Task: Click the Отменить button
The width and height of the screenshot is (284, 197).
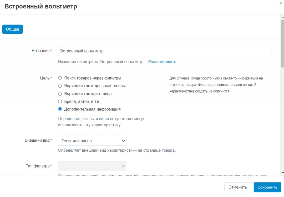Action: pyautogui.click(x=238, y=187)
